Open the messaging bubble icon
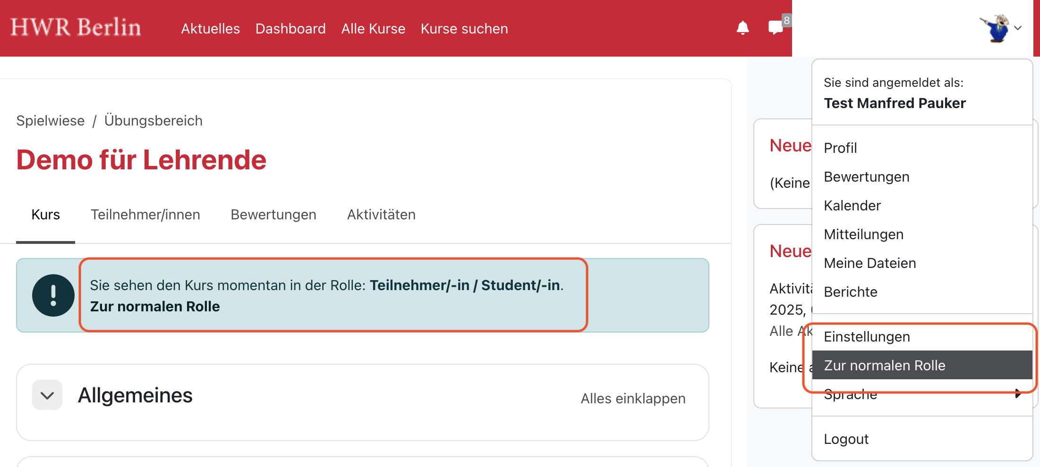Viewport: 1040px width, 467px height. (775, 28)
